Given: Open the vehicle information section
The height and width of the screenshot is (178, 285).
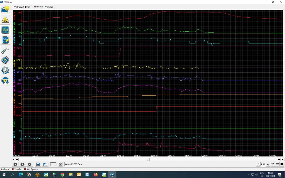Looking at the screenshot, I should (x=5, y=8).
